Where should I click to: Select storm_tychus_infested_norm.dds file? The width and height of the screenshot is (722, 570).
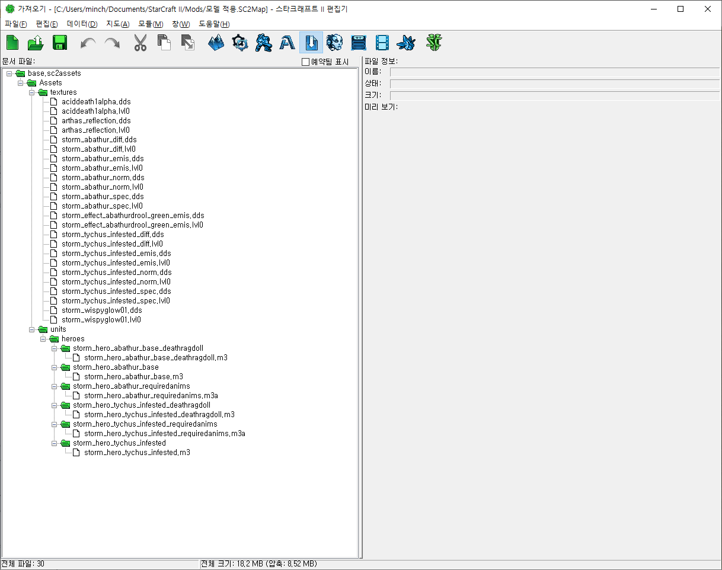click(117, 273)
